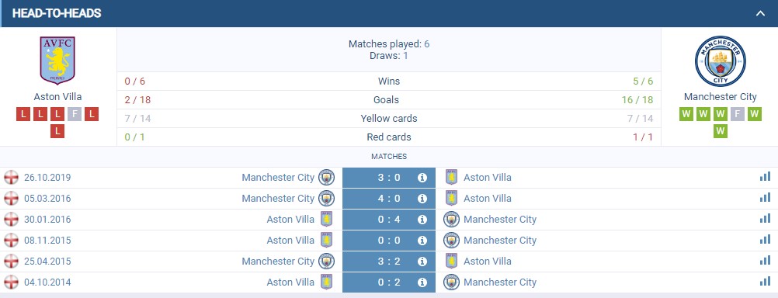Click info icon on 0 : 0 score
The width and height of the screenshot is (778, 298).
tap(422, 241)
